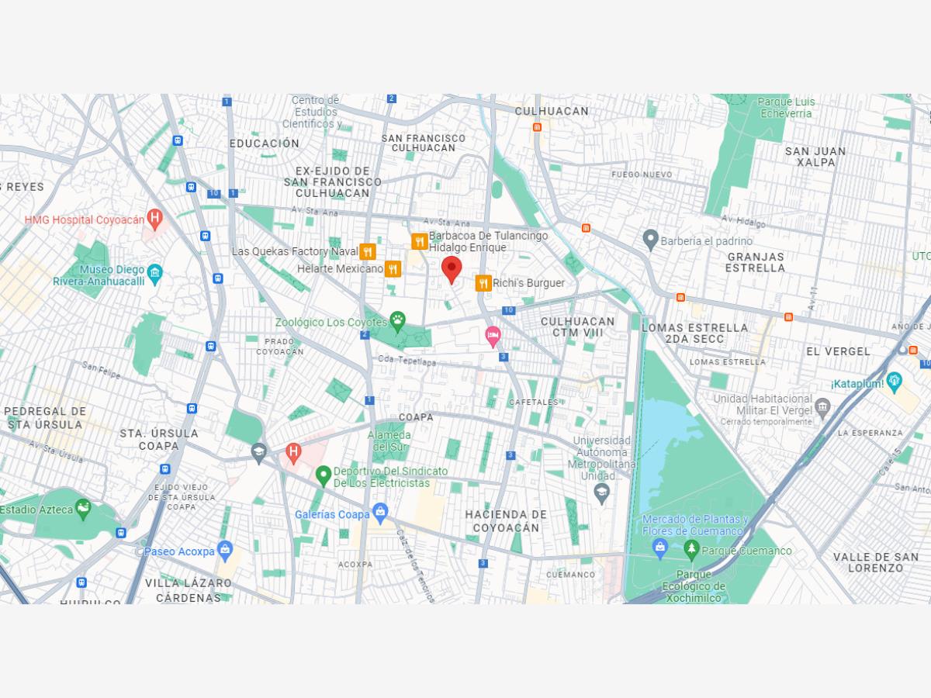
Task: Click Deportivo Del Sindicato green pin icon
Action: (x=324, y=475)
